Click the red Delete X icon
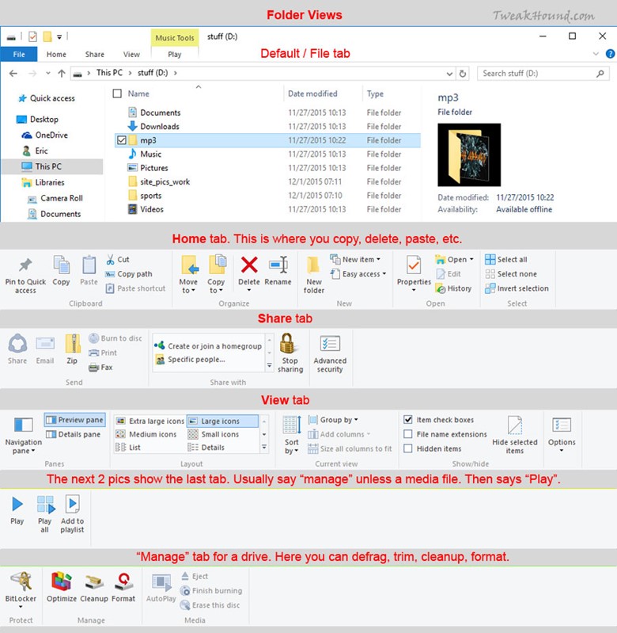Screen dimensions: 617x633 [x=249, y=265]
